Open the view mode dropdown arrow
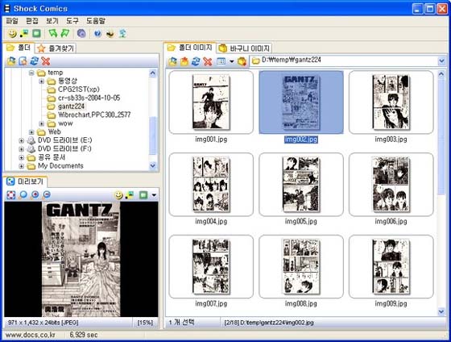 tap(232, 61)
